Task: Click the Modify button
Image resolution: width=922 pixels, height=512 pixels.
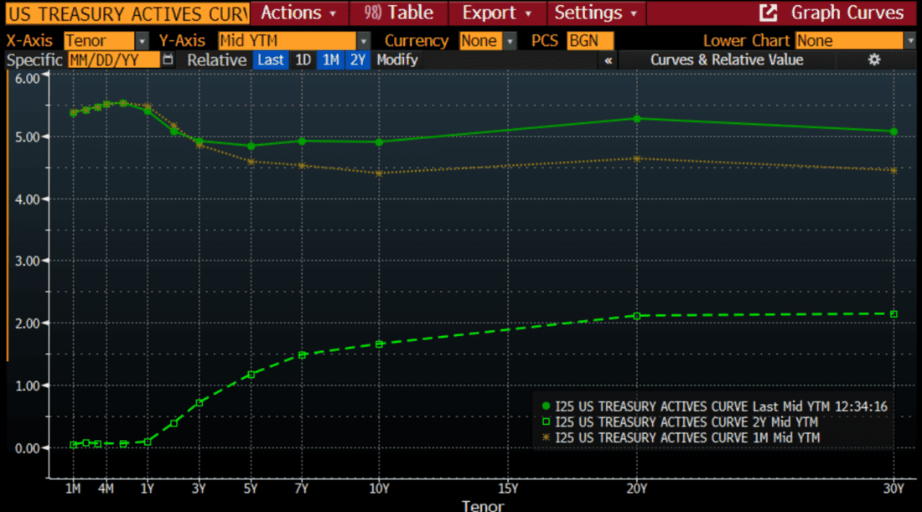Action: pyautogui.click(x=397, y=59)
